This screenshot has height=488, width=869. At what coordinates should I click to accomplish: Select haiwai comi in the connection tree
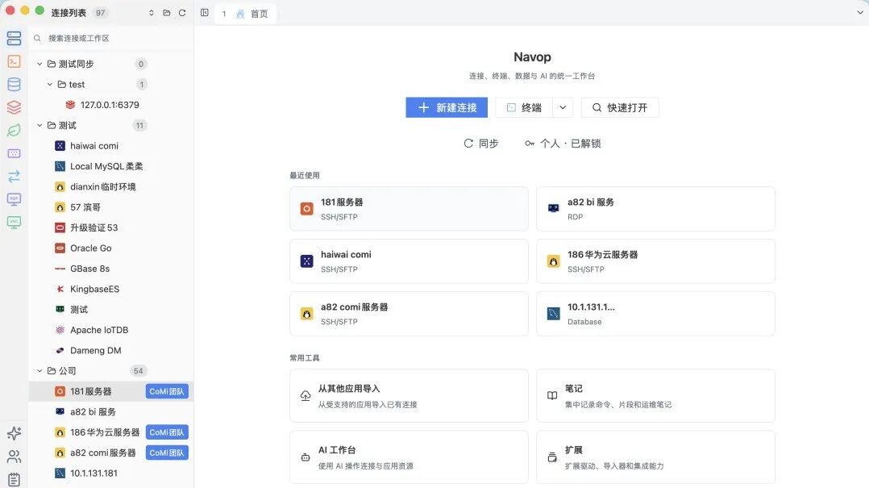(x=111, y=146)
